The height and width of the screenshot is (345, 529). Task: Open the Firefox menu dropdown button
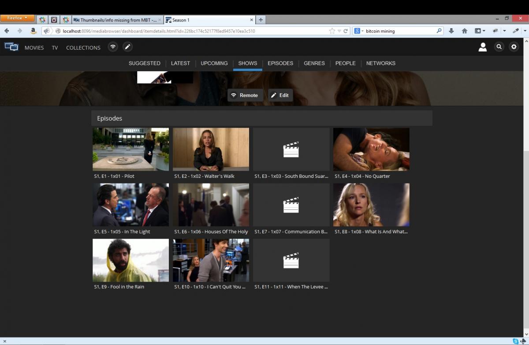[17, 18]
